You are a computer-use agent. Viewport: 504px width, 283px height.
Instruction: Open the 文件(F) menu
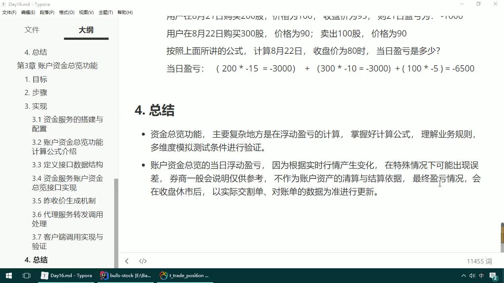(9, 13)
